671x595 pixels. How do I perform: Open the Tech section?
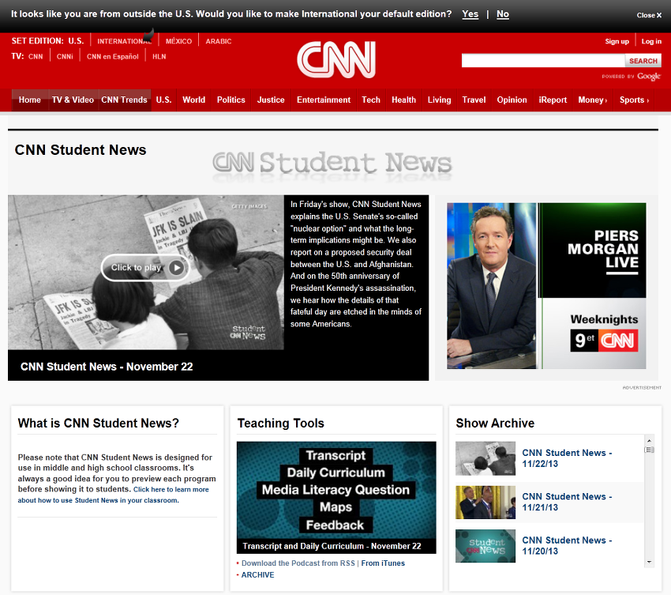point(371,100)
